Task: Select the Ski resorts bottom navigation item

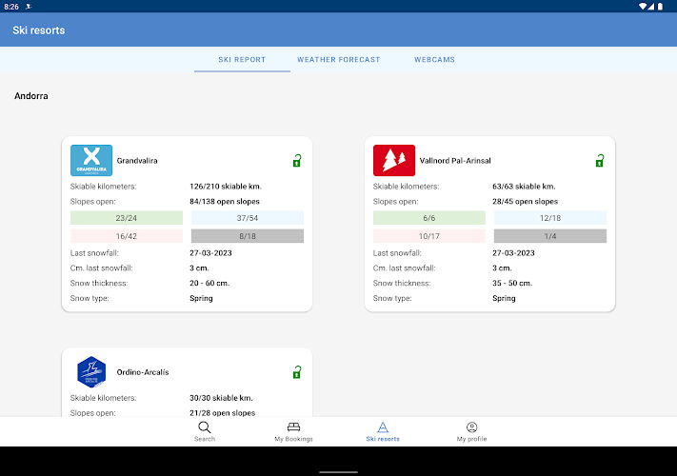Action: tap(383, 432)
